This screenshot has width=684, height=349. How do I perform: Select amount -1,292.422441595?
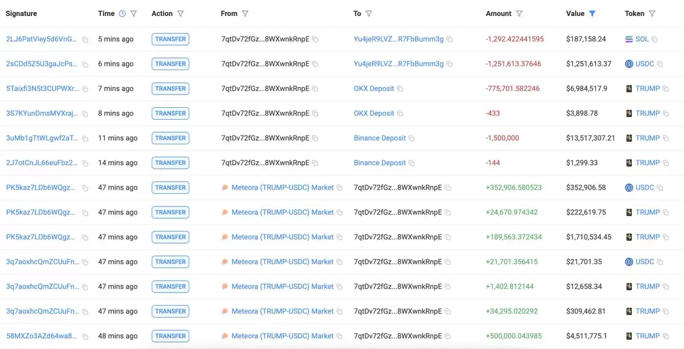[x=515, y=39]
